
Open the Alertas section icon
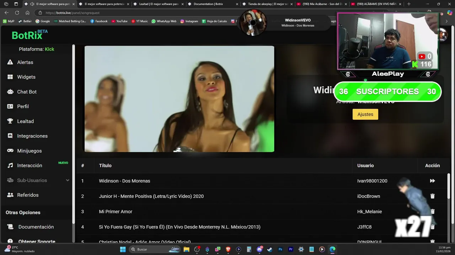(x=10, y=62)
